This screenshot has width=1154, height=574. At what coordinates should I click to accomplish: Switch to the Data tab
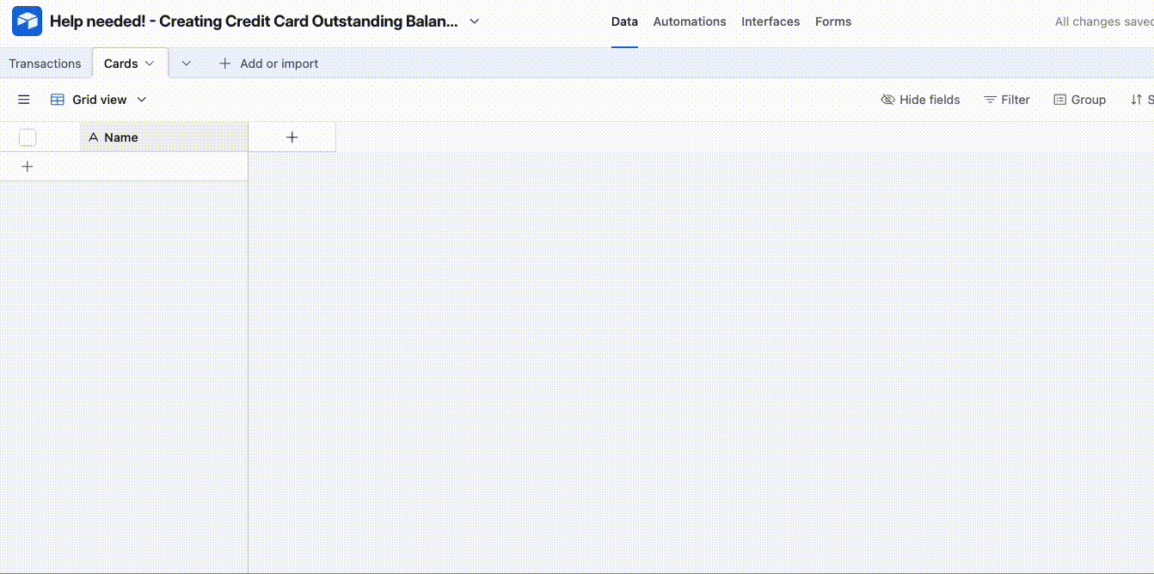click(624, 21)
